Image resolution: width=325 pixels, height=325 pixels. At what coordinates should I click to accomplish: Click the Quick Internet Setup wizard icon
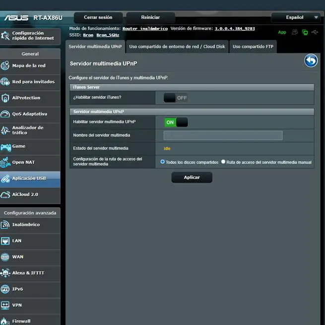5,36
